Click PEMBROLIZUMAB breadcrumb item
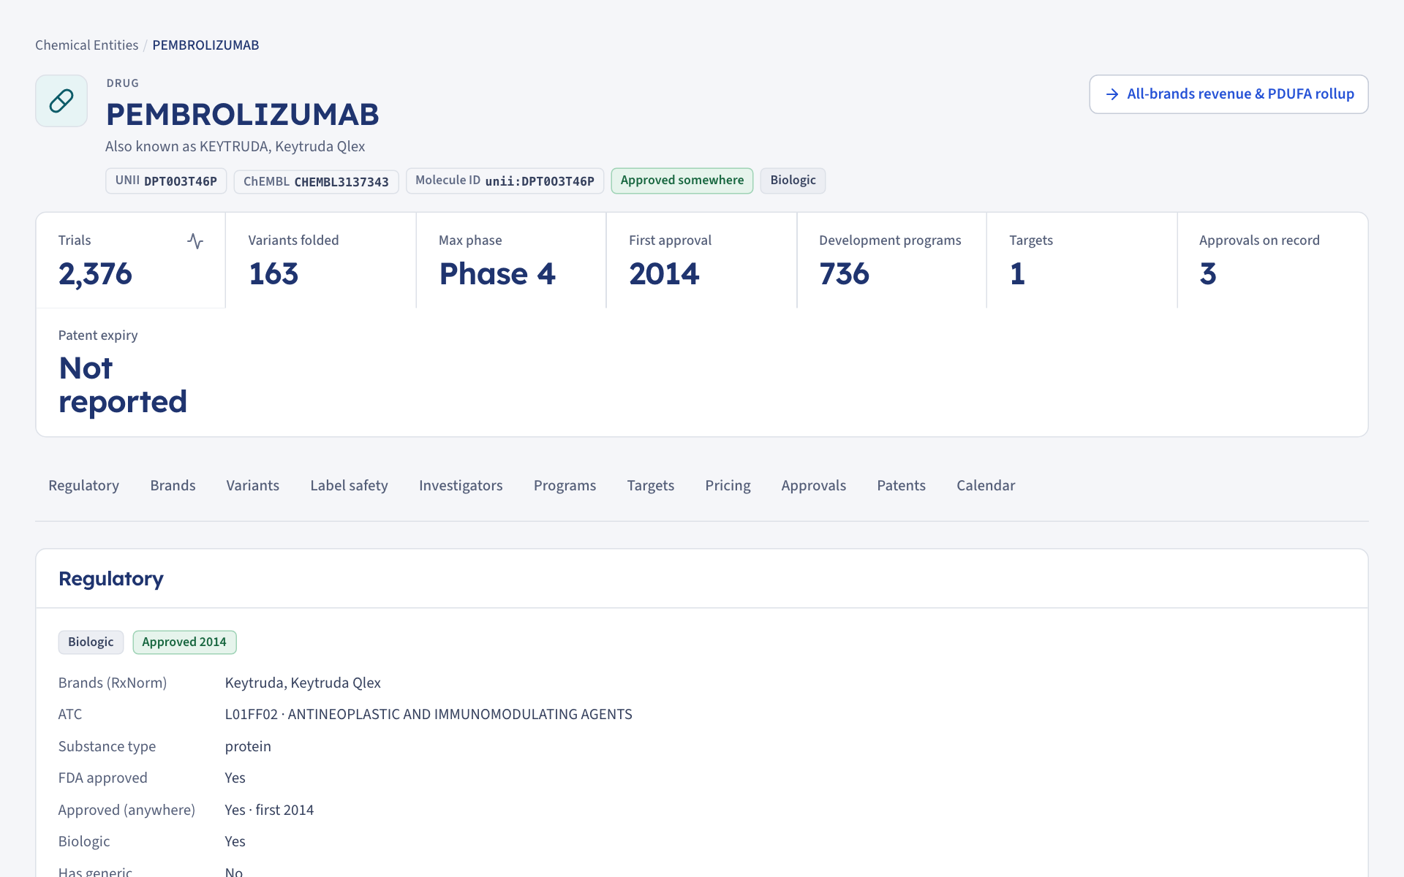Image resolution: width=1404 pixels, height=877 pixels. click(x=205, y=45)
